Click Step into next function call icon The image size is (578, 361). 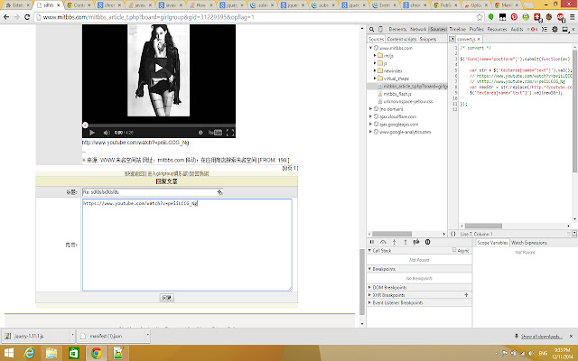click(394, 242)
